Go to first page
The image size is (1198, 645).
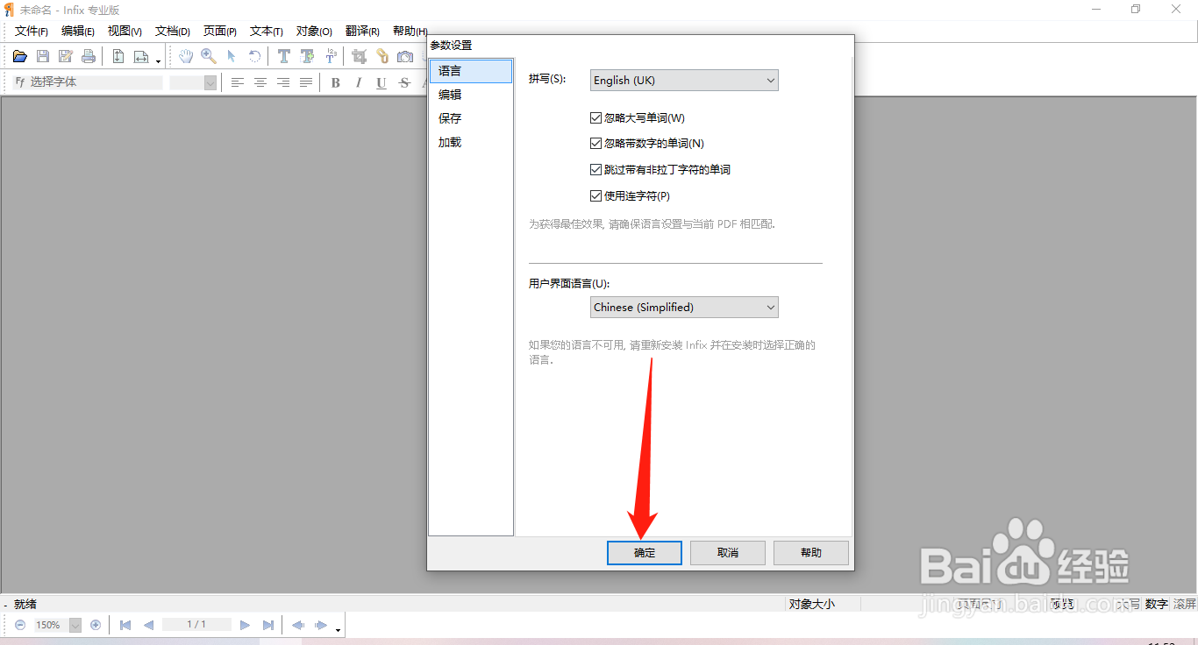click(125, 625)
